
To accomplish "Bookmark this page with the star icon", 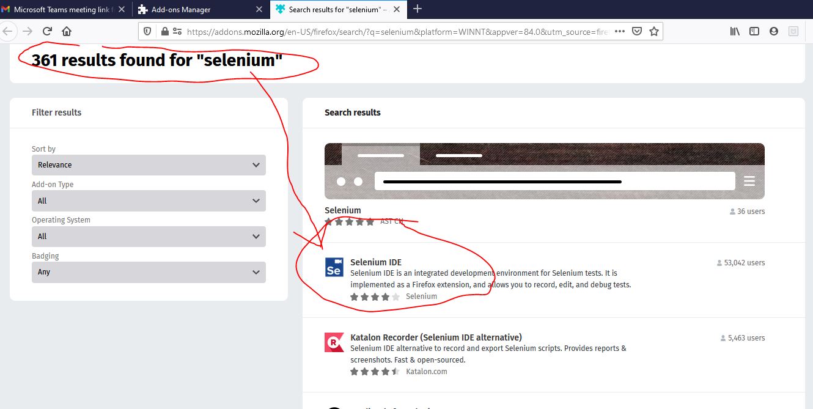I will point(654,31).
